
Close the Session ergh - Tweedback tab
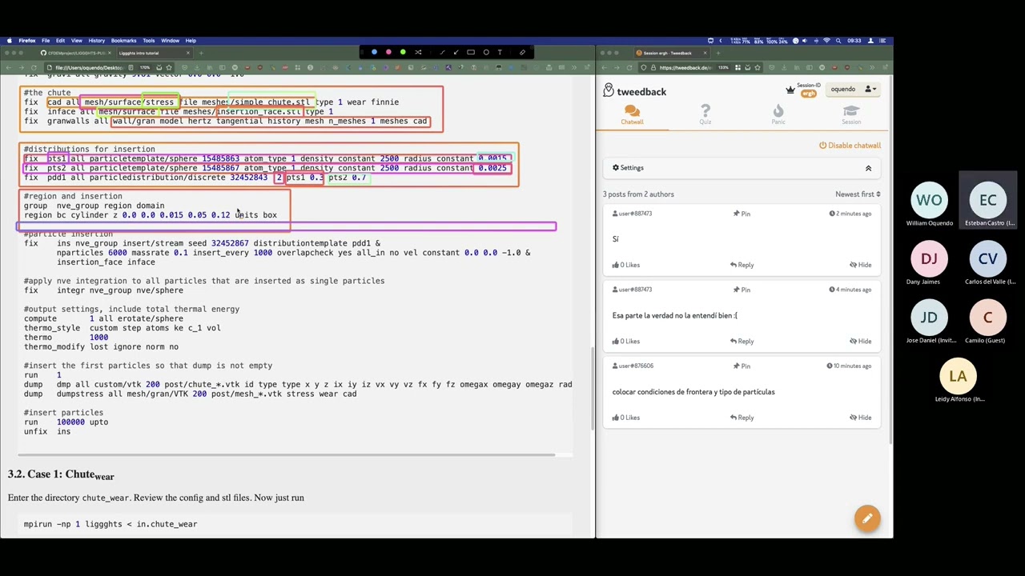pos(705,54)
